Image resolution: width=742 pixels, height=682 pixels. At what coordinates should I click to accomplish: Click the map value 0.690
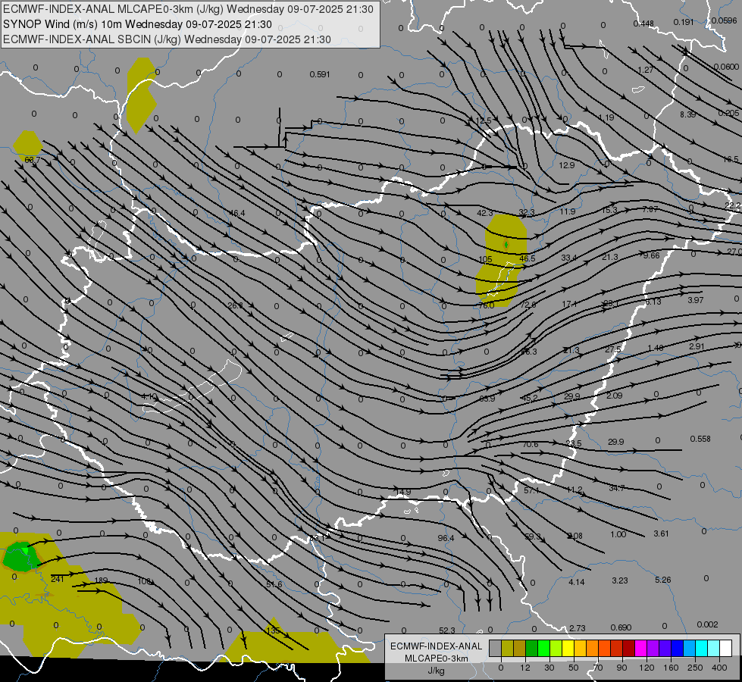621,627
